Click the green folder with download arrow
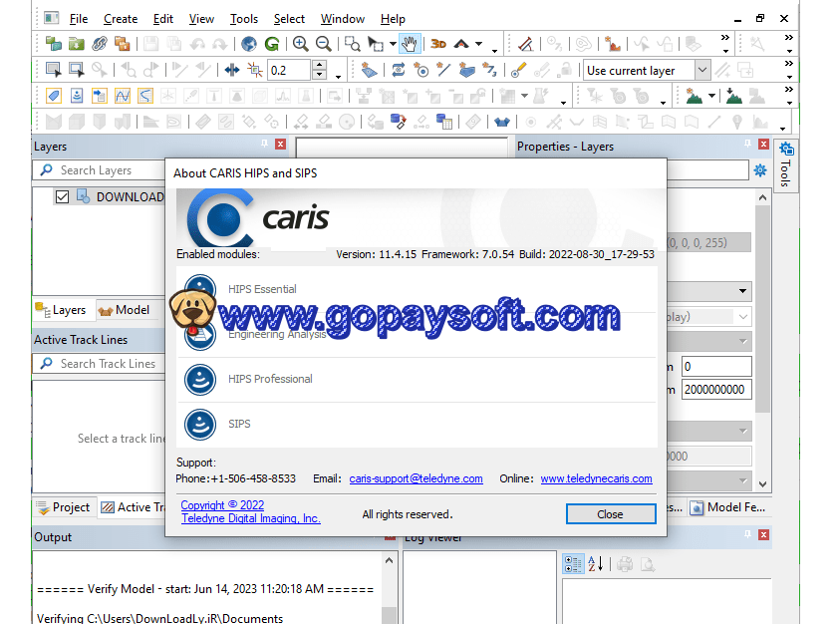This screenshot has width=838, height=624. 77,44
